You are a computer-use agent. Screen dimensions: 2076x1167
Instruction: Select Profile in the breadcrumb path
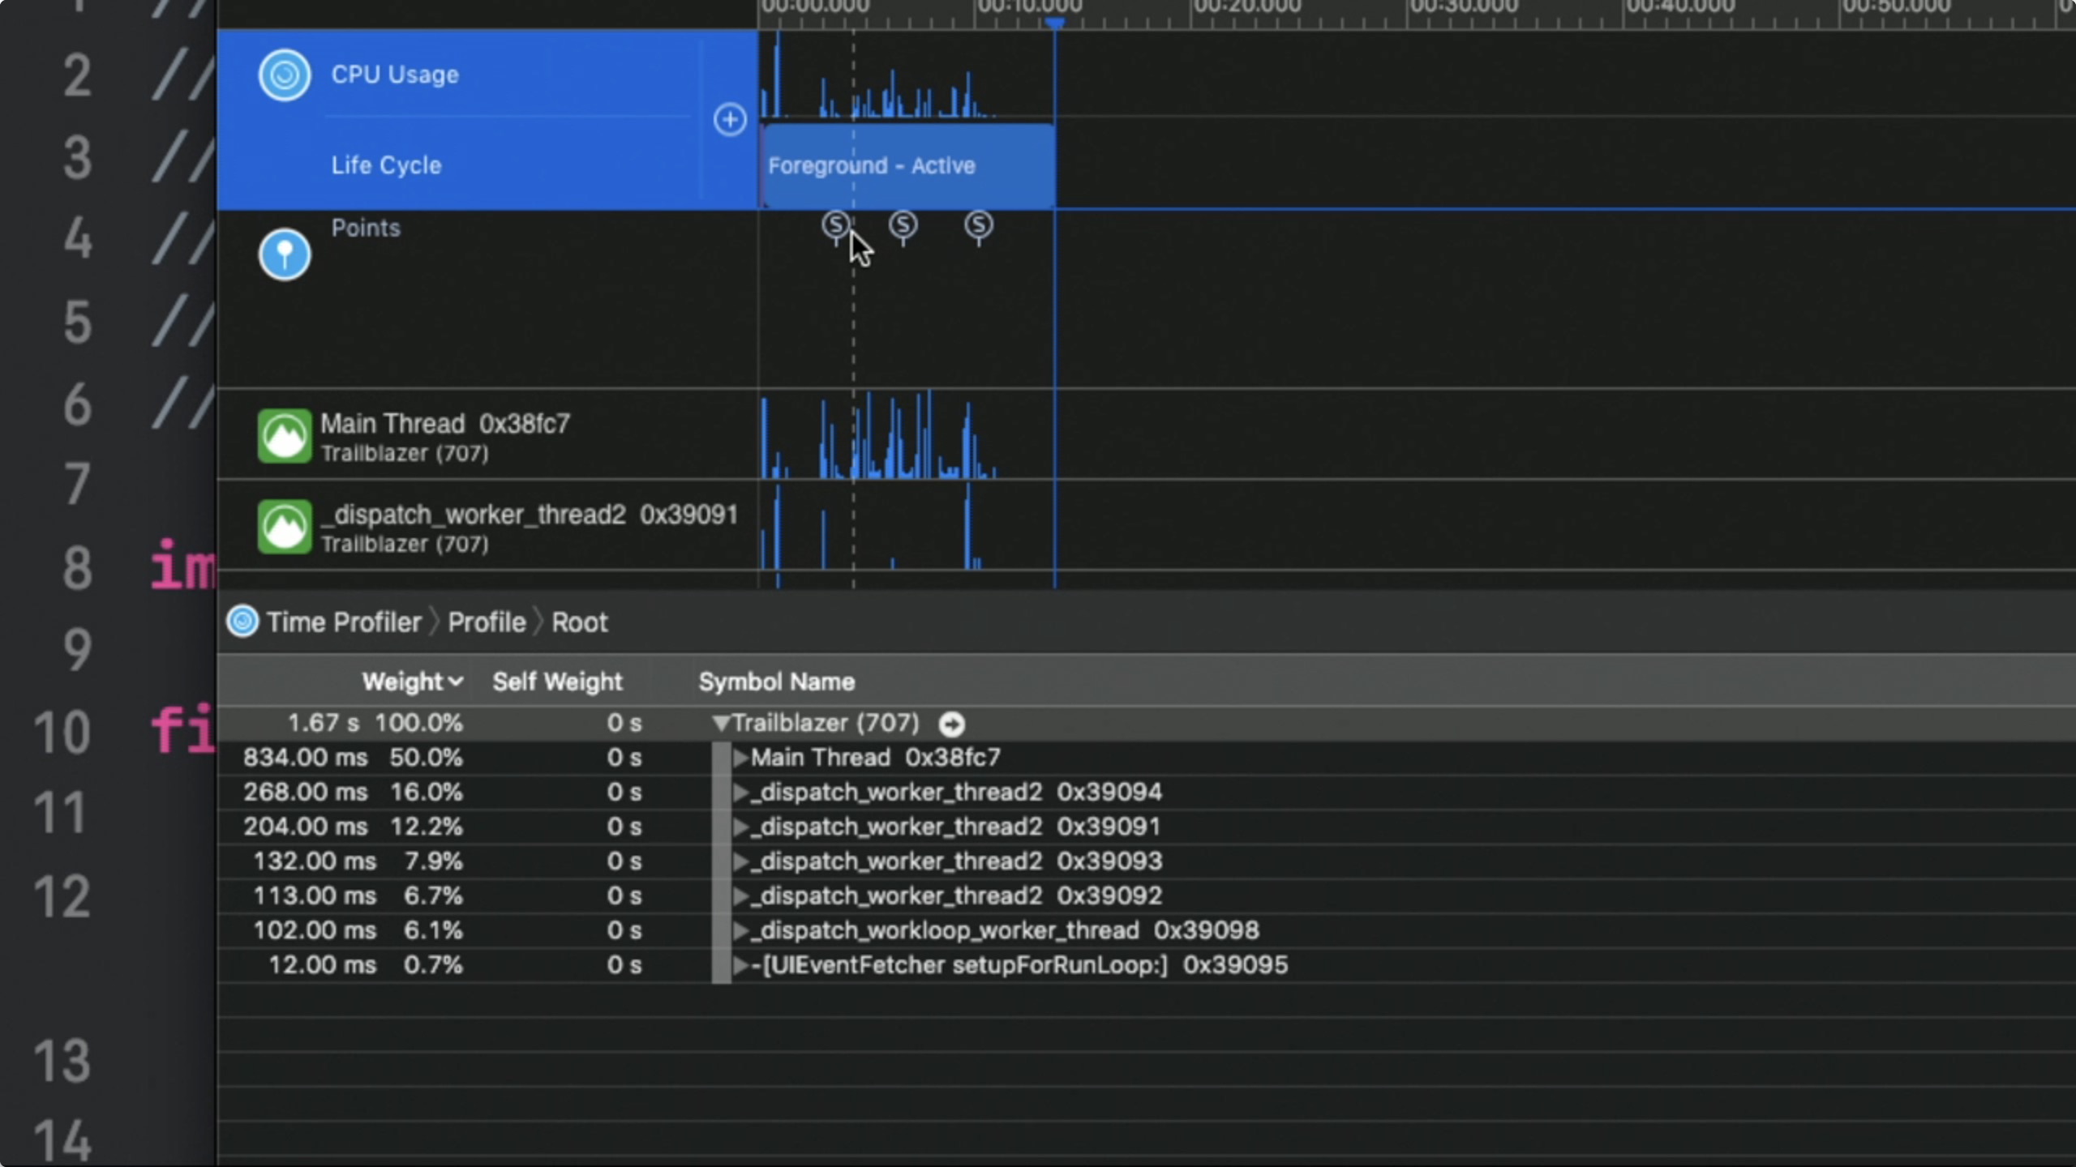tap(487, 622)
